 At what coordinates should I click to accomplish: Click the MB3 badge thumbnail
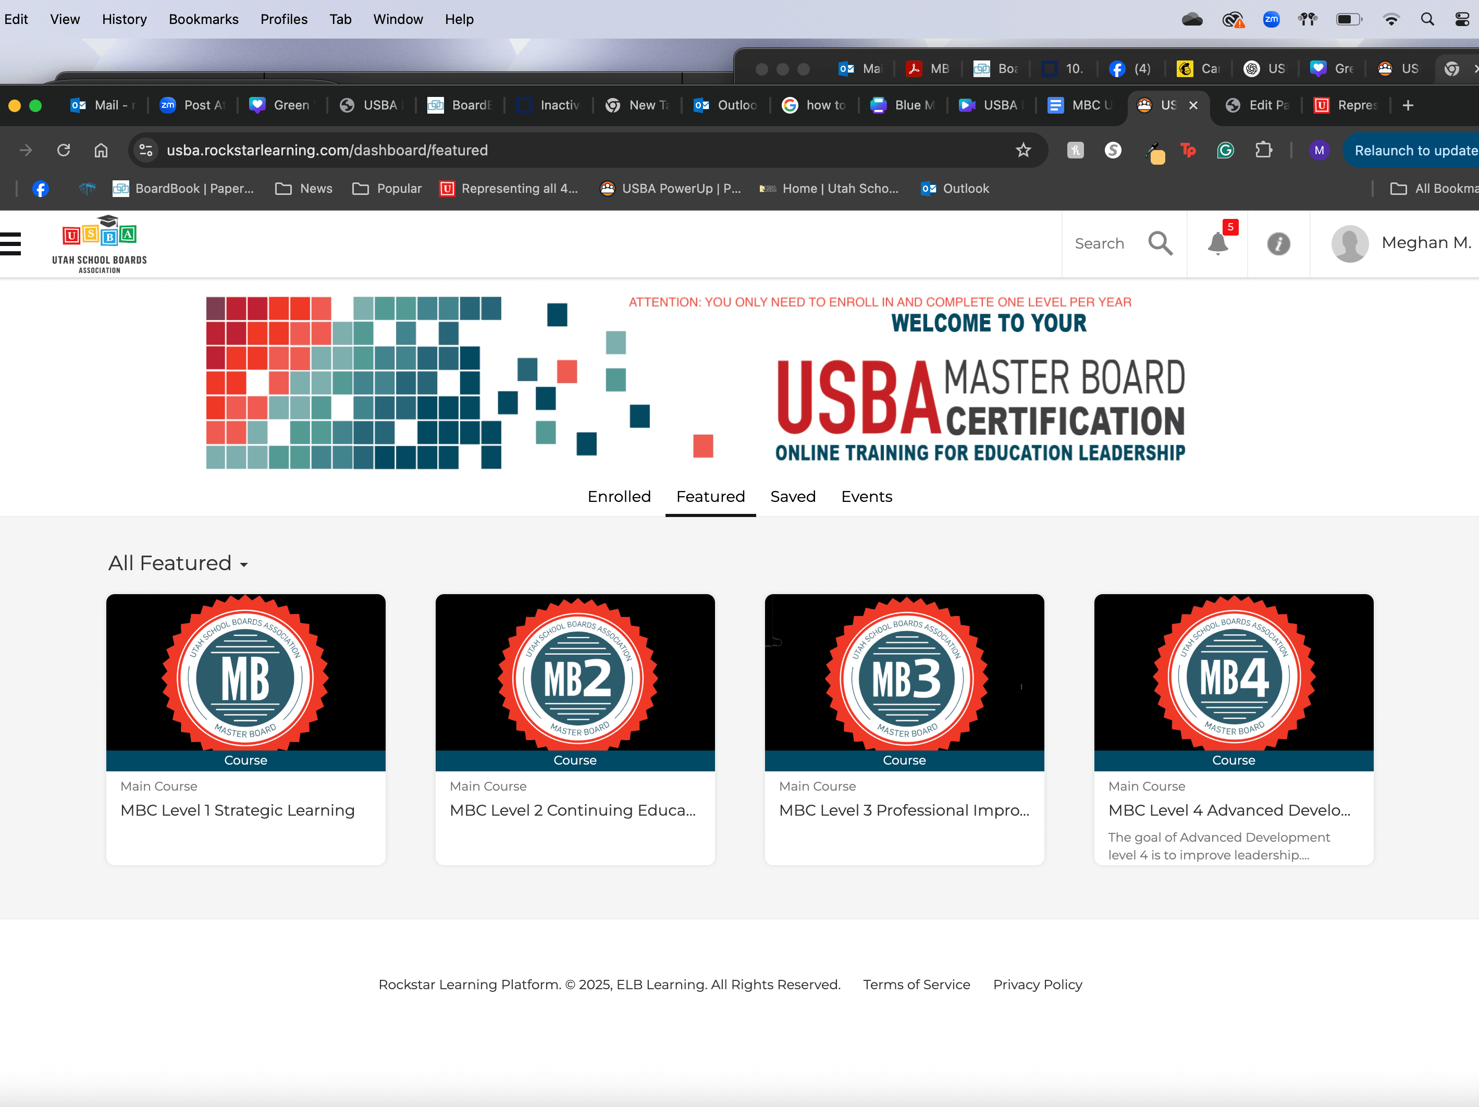coord(904,672)
